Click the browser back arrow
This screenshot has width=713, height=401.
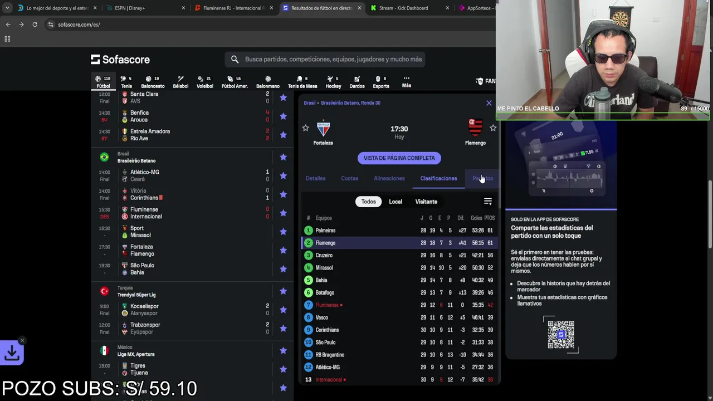[8, 25]
